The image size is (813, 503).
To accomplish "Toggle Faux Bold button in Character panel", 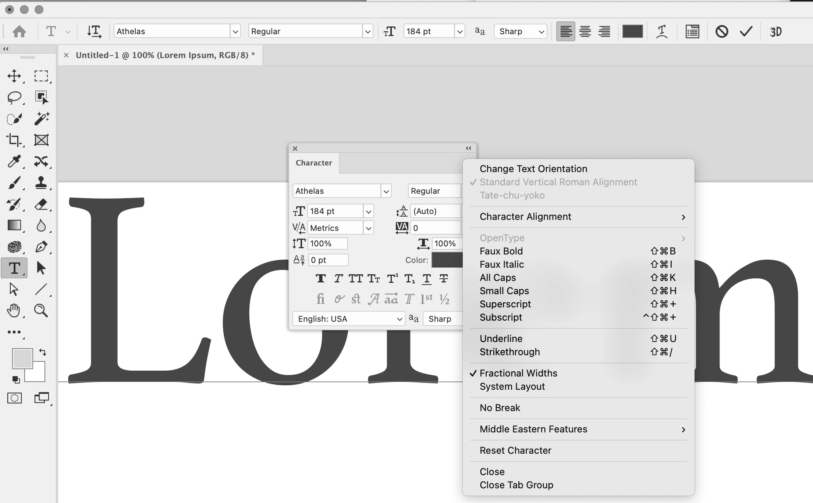I will point(320,279).
